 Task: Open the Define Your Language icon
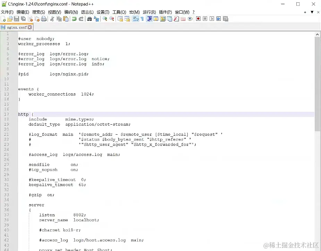click(x=156, y=19)
